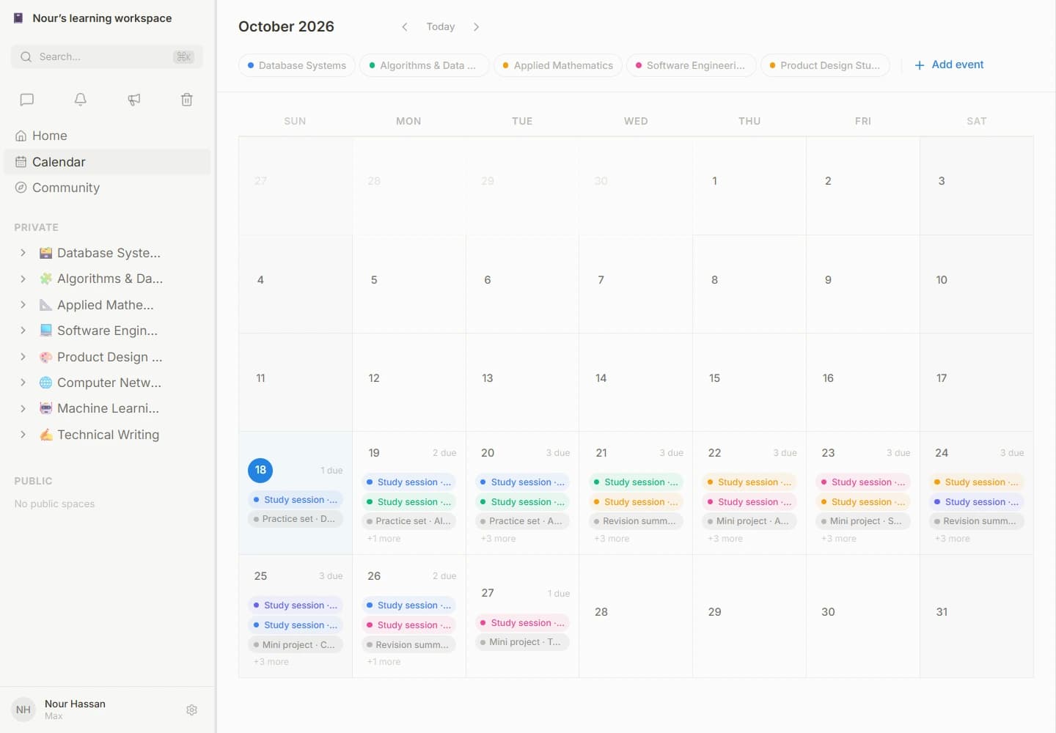Open Home in sidebar
Image resolution: width=1056 pixels, height=733 pixels.
click(x=107, y=136)
